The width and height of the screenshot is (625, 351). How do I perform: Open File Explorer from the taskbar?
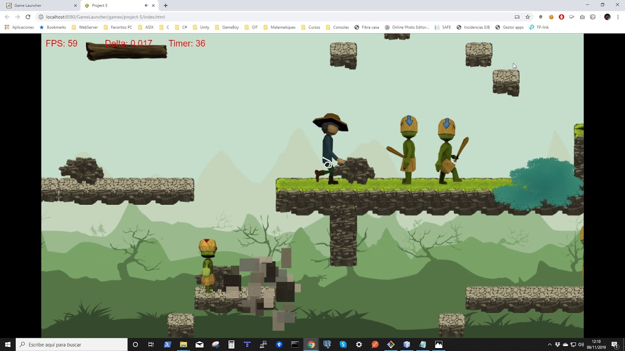point(183,345)
